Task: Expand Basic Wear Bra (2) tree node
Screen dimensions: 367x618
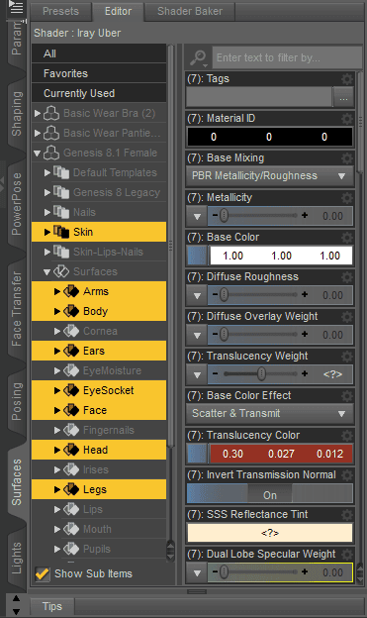Action: coord(38,114)
